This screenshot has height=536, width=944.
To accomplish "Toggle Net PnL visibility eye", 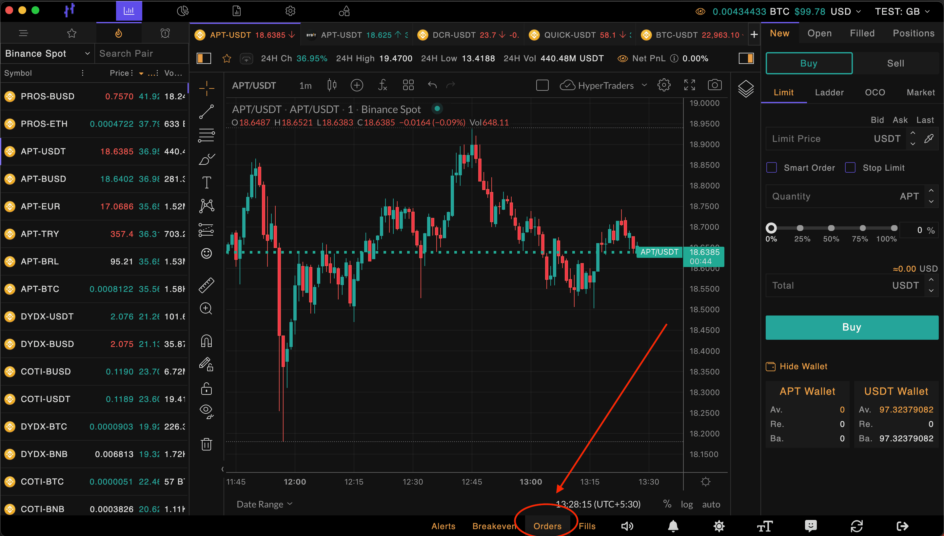I will 622,59.
